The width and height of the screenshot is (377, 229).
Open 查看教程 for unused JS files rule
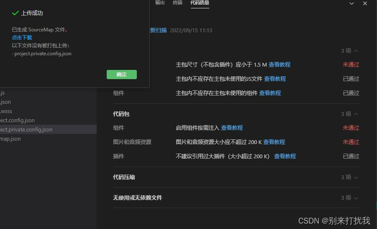[275, 79]
